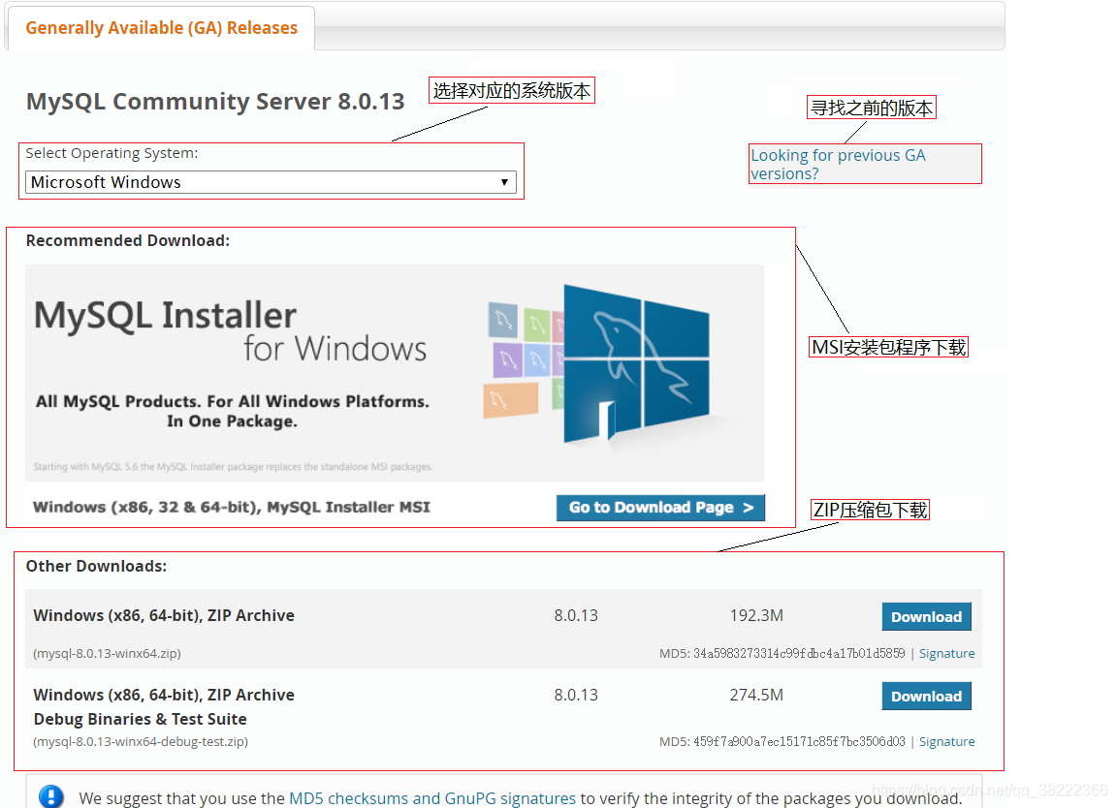This screenshot has width=1117, height=808.
Task: Open the Select Operating System dropdown
Action: tap(271, 182)
